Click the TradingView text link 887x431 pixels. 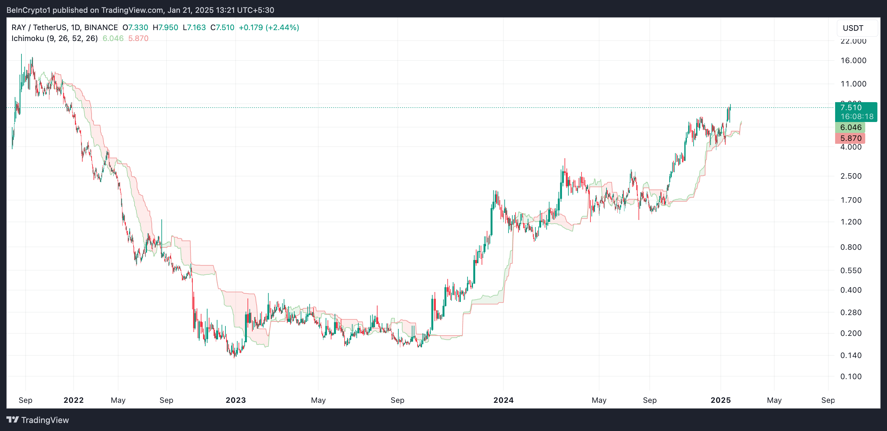pyautogui.click(x=45, y=420)
